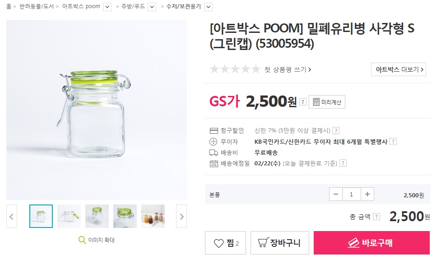
Task: Open help icon by 배송예정일 delivery date
Action: [x=343, y=164]
